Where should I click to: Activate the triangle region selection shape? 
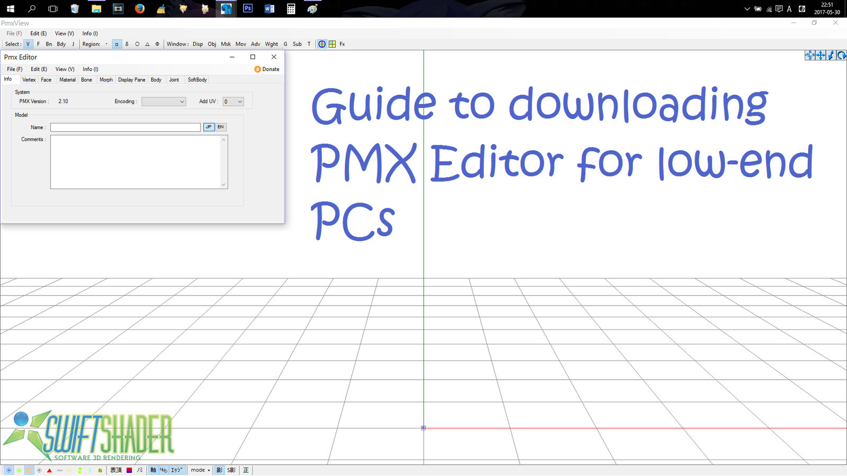[147, 44]
